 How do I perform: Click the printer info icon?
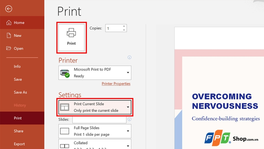click(129, 57)
